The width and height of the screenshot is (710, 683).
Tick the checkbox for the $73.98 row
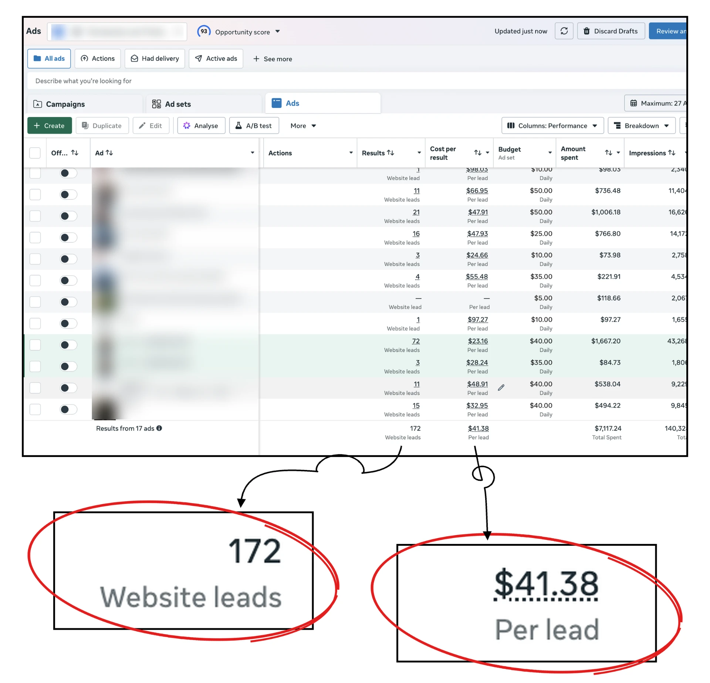tap(35, 259)
